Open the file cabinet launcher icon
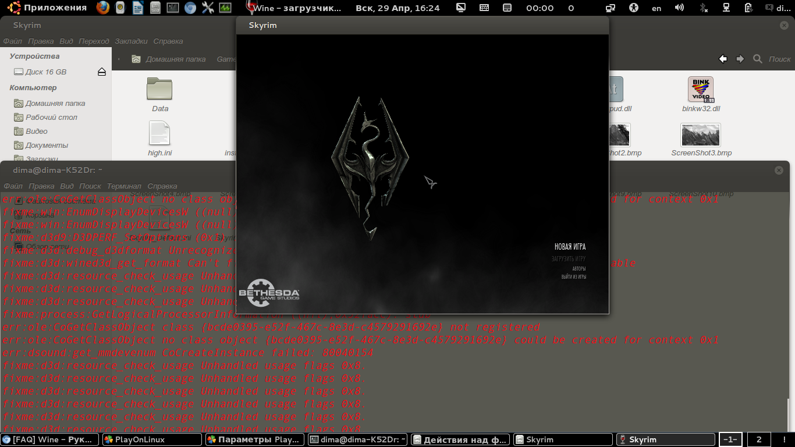795x447 pixels. coord(155,8)
